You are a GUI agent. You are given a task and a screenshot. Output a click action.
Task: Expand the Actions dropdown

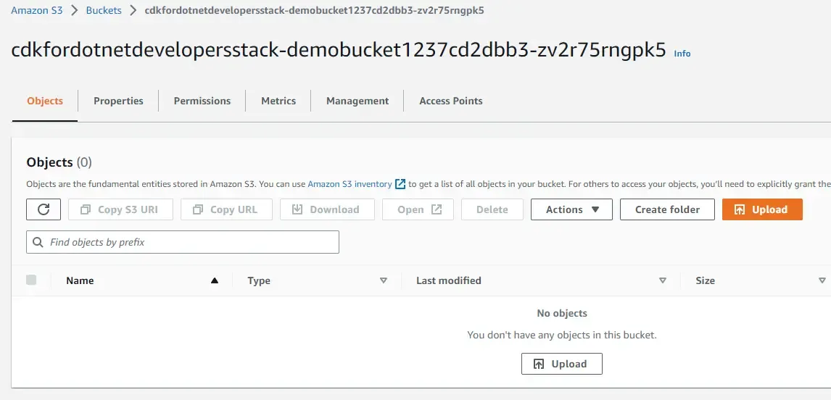(571, 209)
